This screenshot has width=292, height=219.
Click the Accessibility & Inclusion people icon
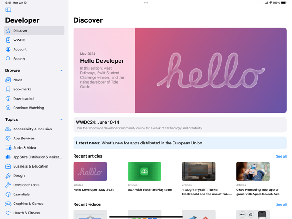pyautogui.click(x=8, y=129)
